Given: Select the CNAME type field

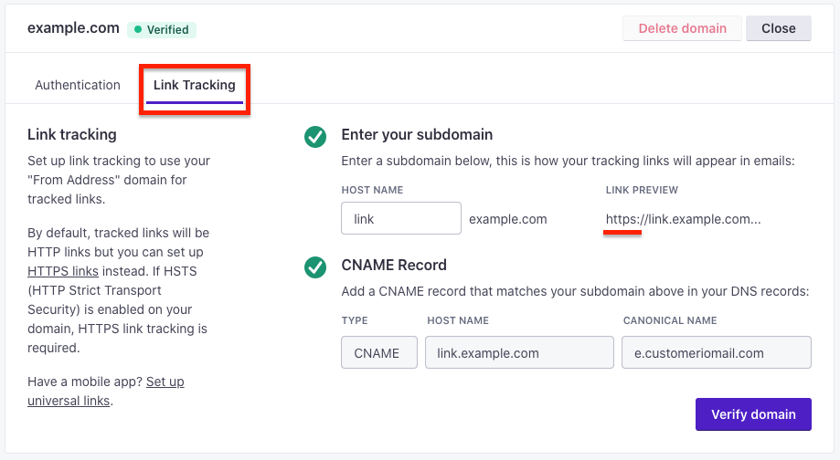Looking at the screenshot, I should coord(379,352).
